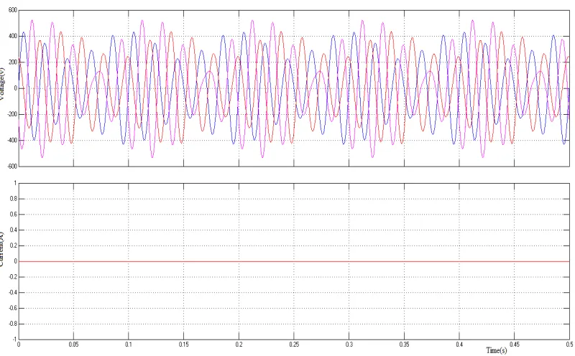Click the -600 tick label on voltage axis
The image size is (575, 356).
tap(11, 166)
